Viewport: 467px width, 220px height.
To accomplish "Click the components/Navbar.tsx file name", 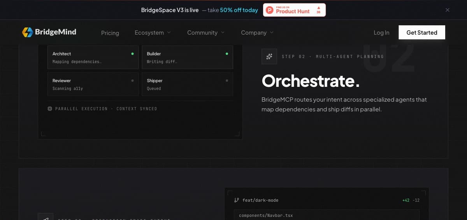I will point(266,215).
